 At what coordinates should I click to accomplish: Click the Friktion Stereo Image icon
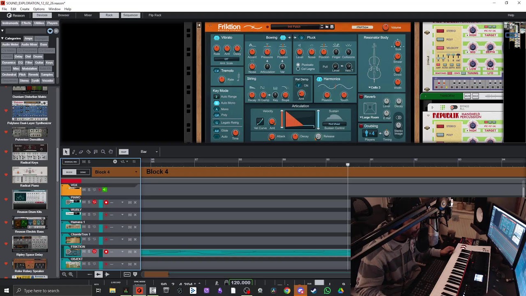[x=398, y=118]
